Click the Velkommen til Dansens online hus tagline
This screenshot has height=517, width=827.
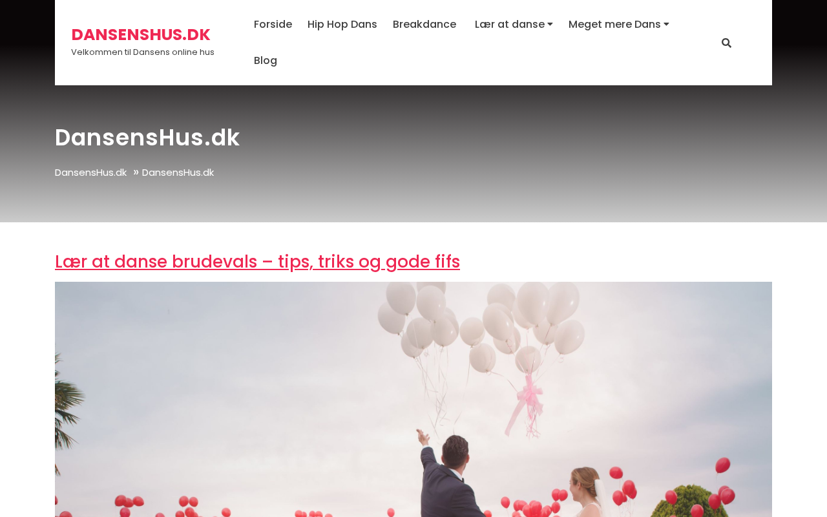(x=143, y=52)
